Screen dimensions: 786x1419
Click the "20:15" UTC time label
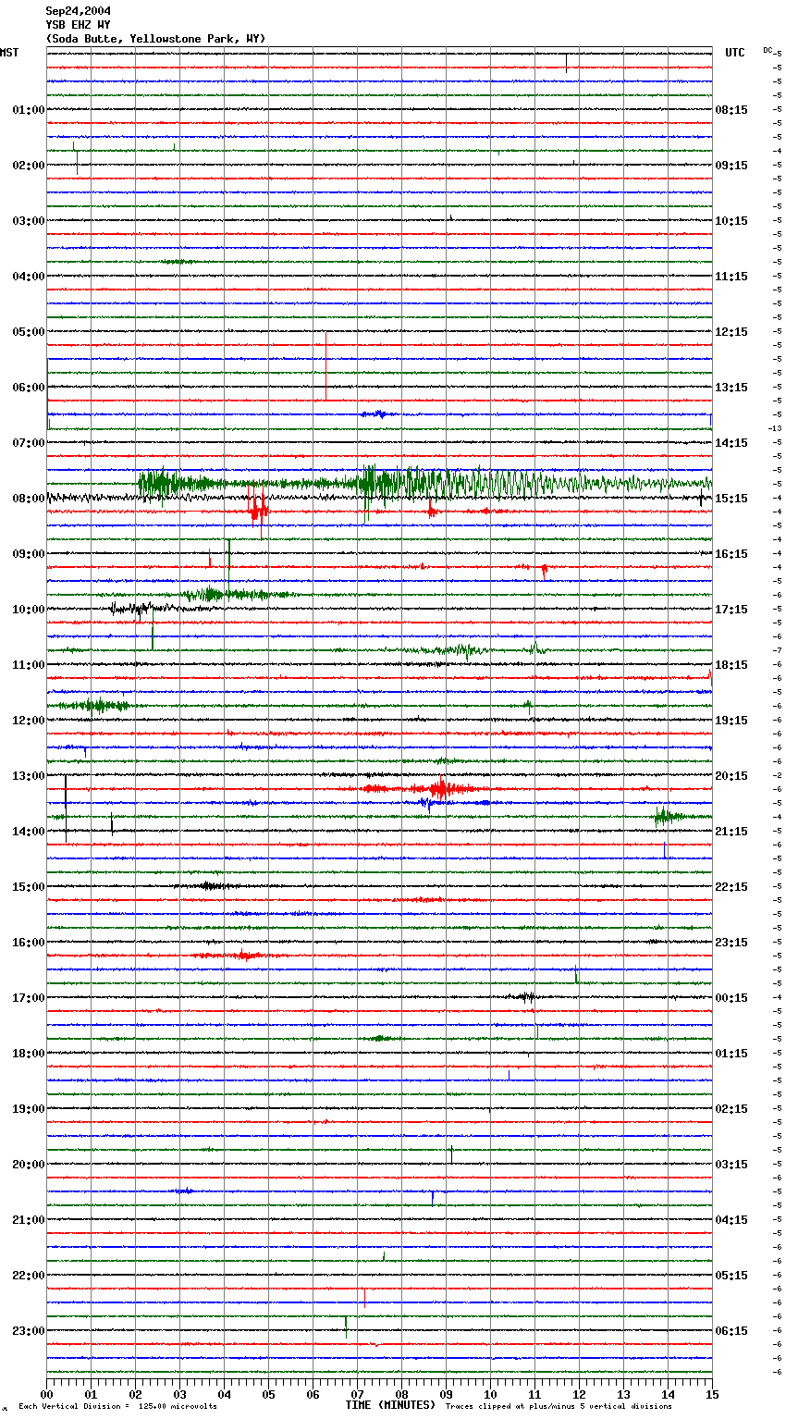pos(731,776)
